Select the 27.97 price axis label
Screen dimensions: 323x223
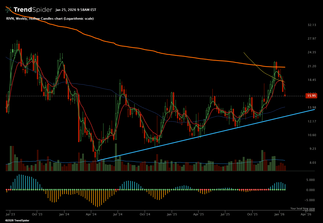(x=312, y=39)
